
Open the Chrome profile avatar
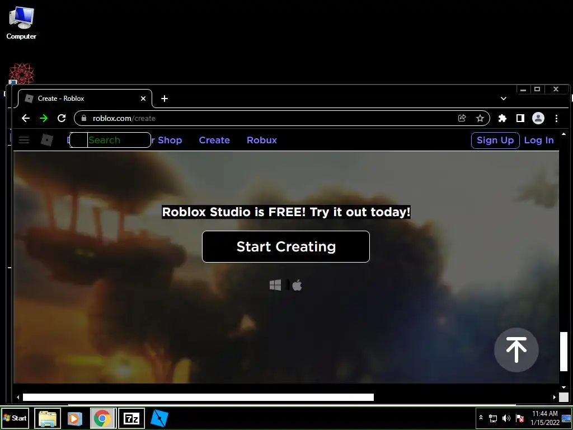(x=538, y=118)
